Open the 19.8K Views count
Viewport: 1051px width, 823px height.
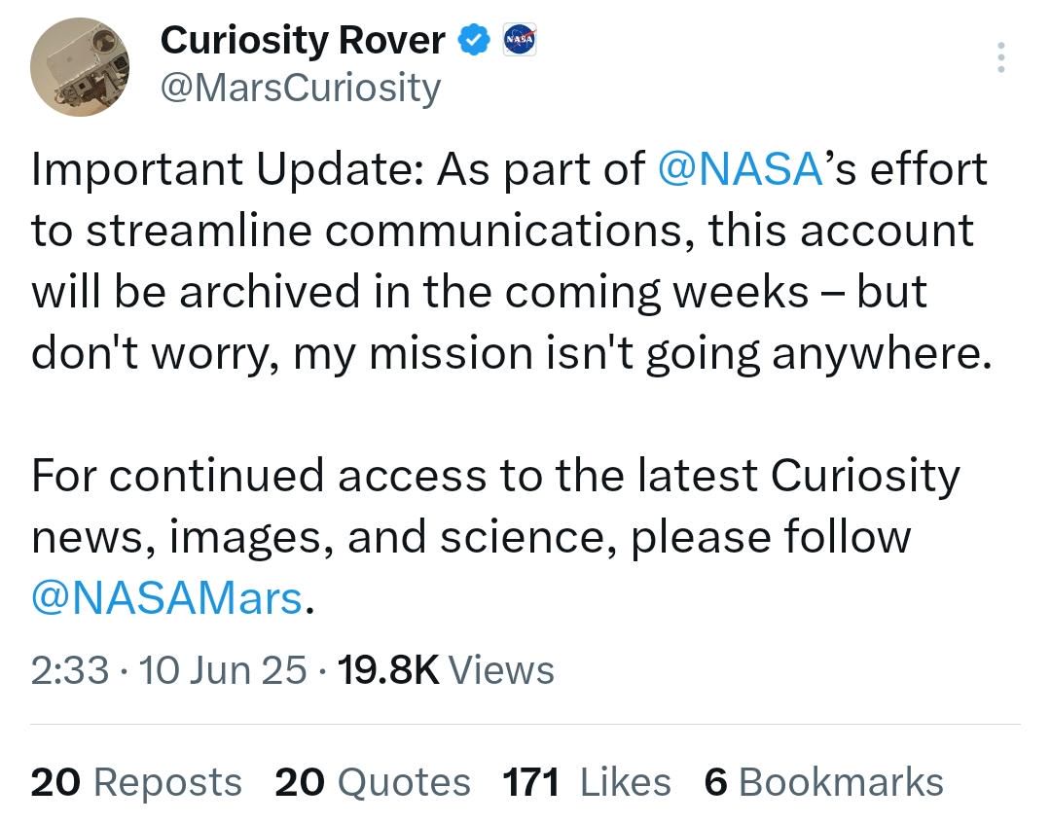[x=446, y=669]
